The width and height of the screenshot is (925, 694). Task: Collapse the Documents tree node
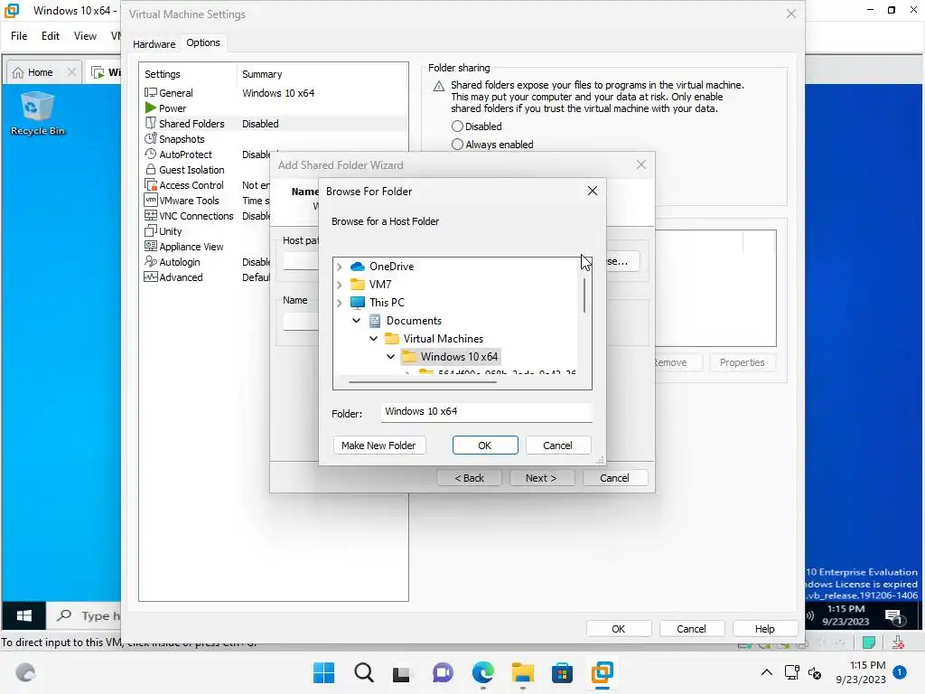pos(356,321)
